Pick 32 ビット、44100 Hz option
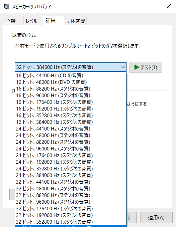The width and height of the screenshot is (176, 227). (x=71, y=182)
